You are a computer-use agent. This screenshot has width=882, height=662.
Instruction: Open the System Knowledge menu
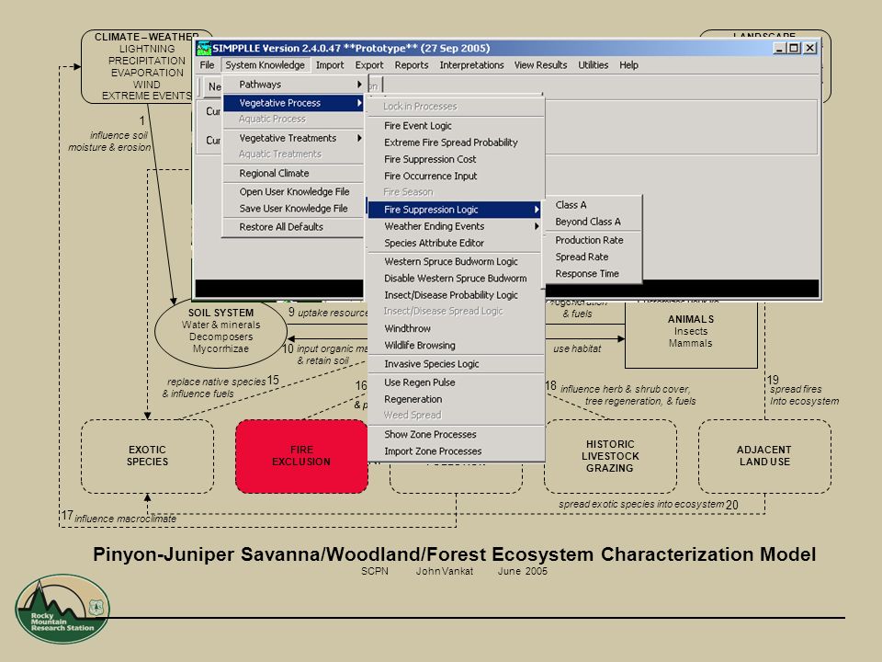pyautogui.click(x=265, y=65)
